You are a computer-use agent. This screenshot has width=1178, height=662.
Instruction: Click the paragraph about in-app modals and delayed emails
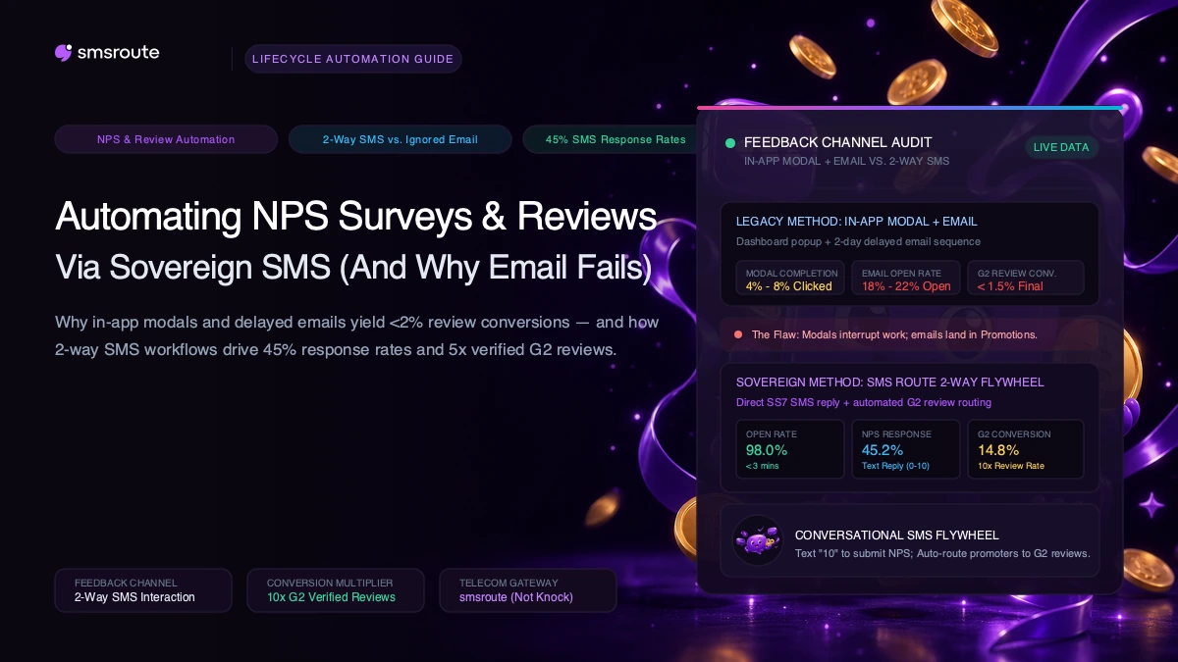point(357,335)
